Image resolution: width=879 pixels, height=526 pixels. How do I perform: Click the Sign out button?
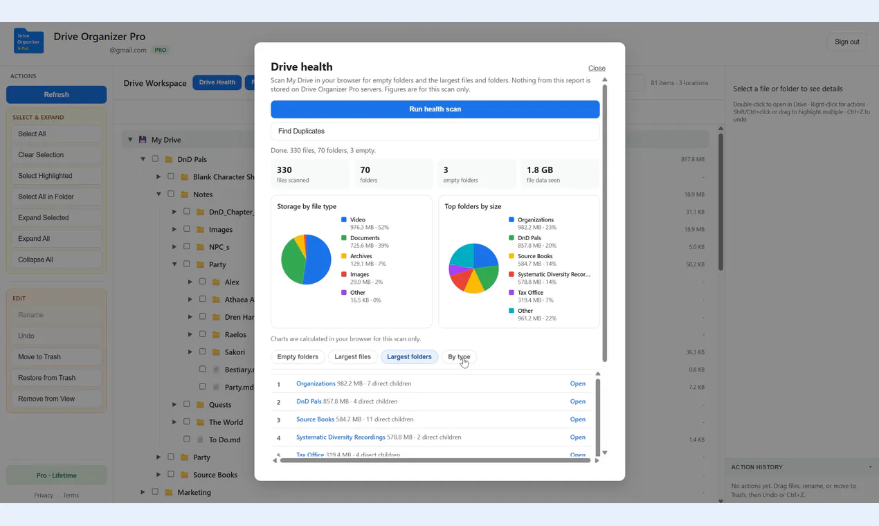click(846, 42)
